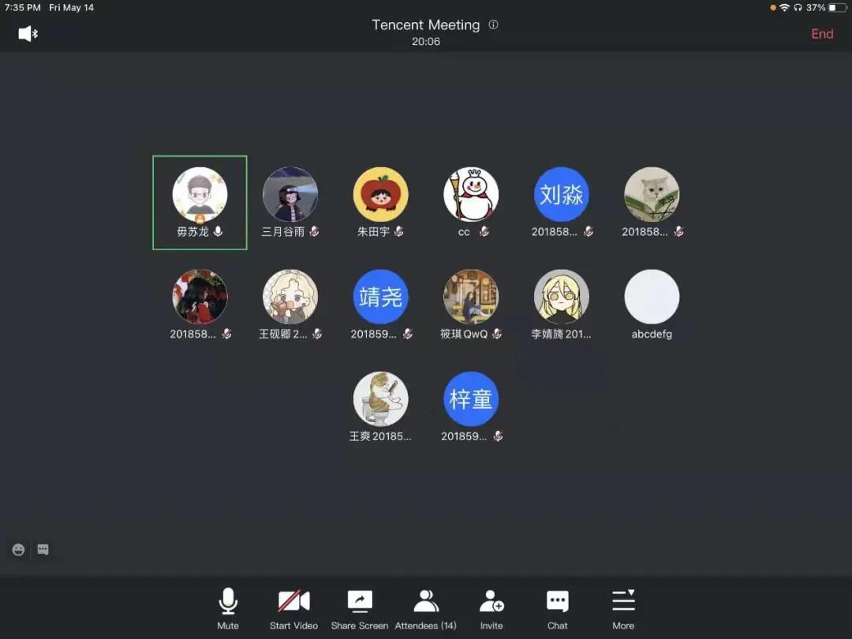Mute your microphone in the bottom toolbar
The height and width of the screenshot is (639, 852).
[x=228, y=608]
